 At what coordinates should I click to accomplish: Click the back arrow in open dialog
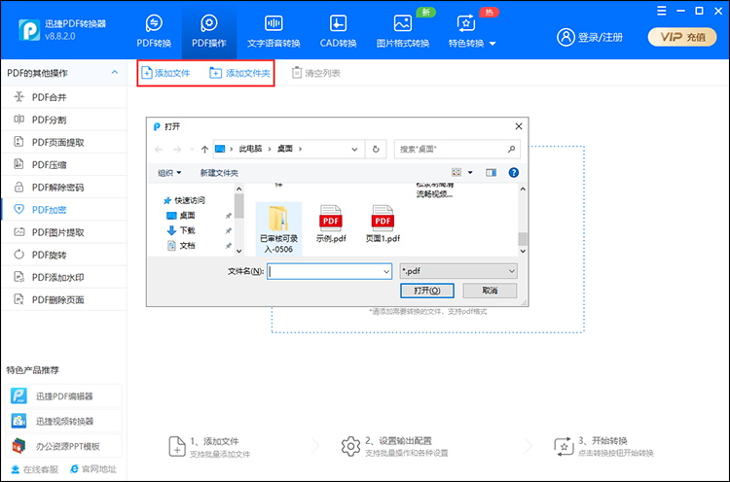[159, 150]
